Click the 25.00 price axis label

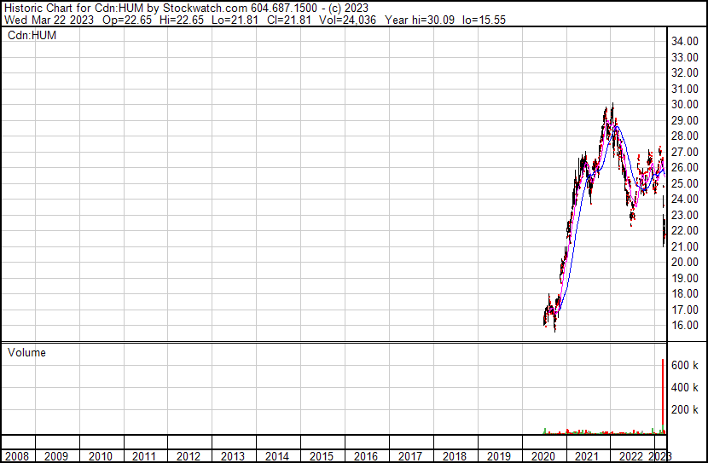pos(686,183)
